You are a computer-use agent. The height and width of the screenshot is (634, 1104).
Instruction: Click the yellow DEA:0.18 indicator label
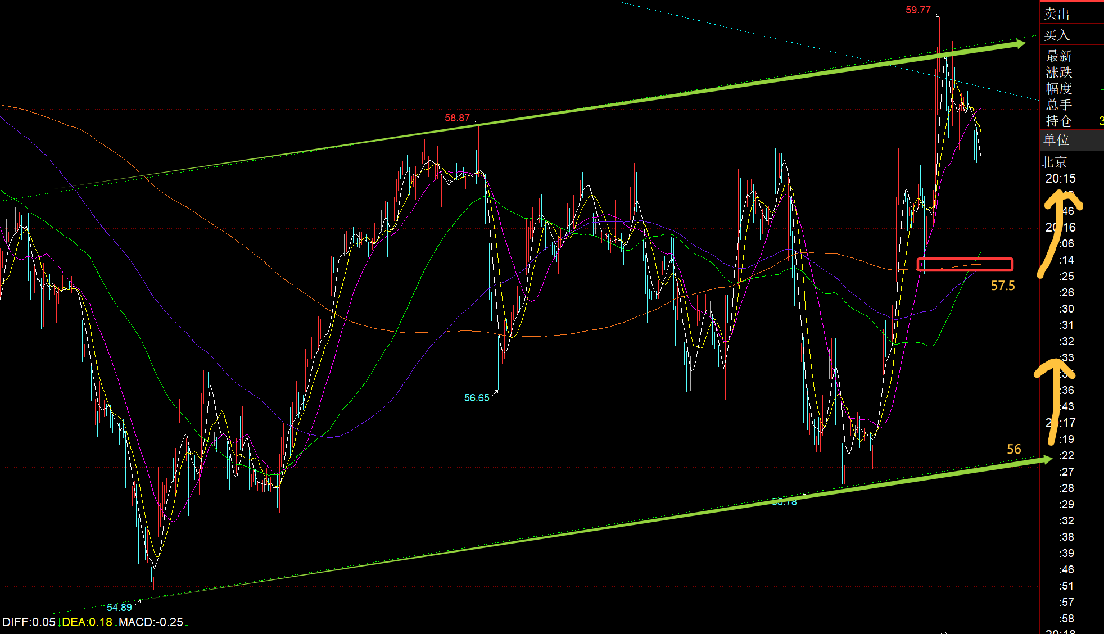pos(87,622)
